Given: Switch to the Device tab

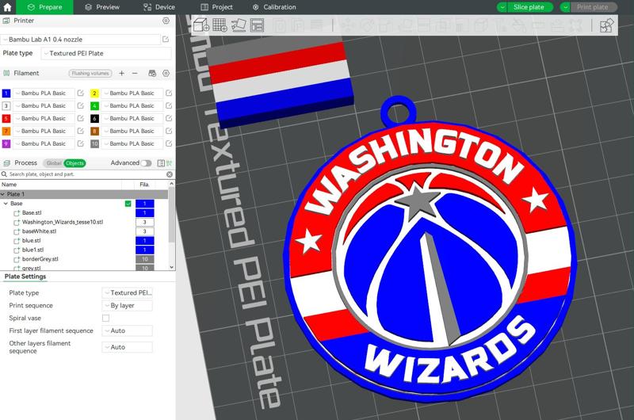Looking at the screenshot, I should pyautogui.click(x=159, y=7).
